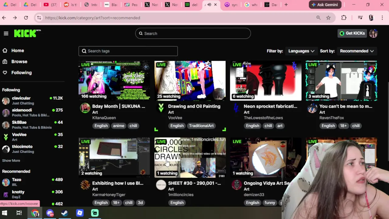Click Ask Gemini button

[325, 5]
